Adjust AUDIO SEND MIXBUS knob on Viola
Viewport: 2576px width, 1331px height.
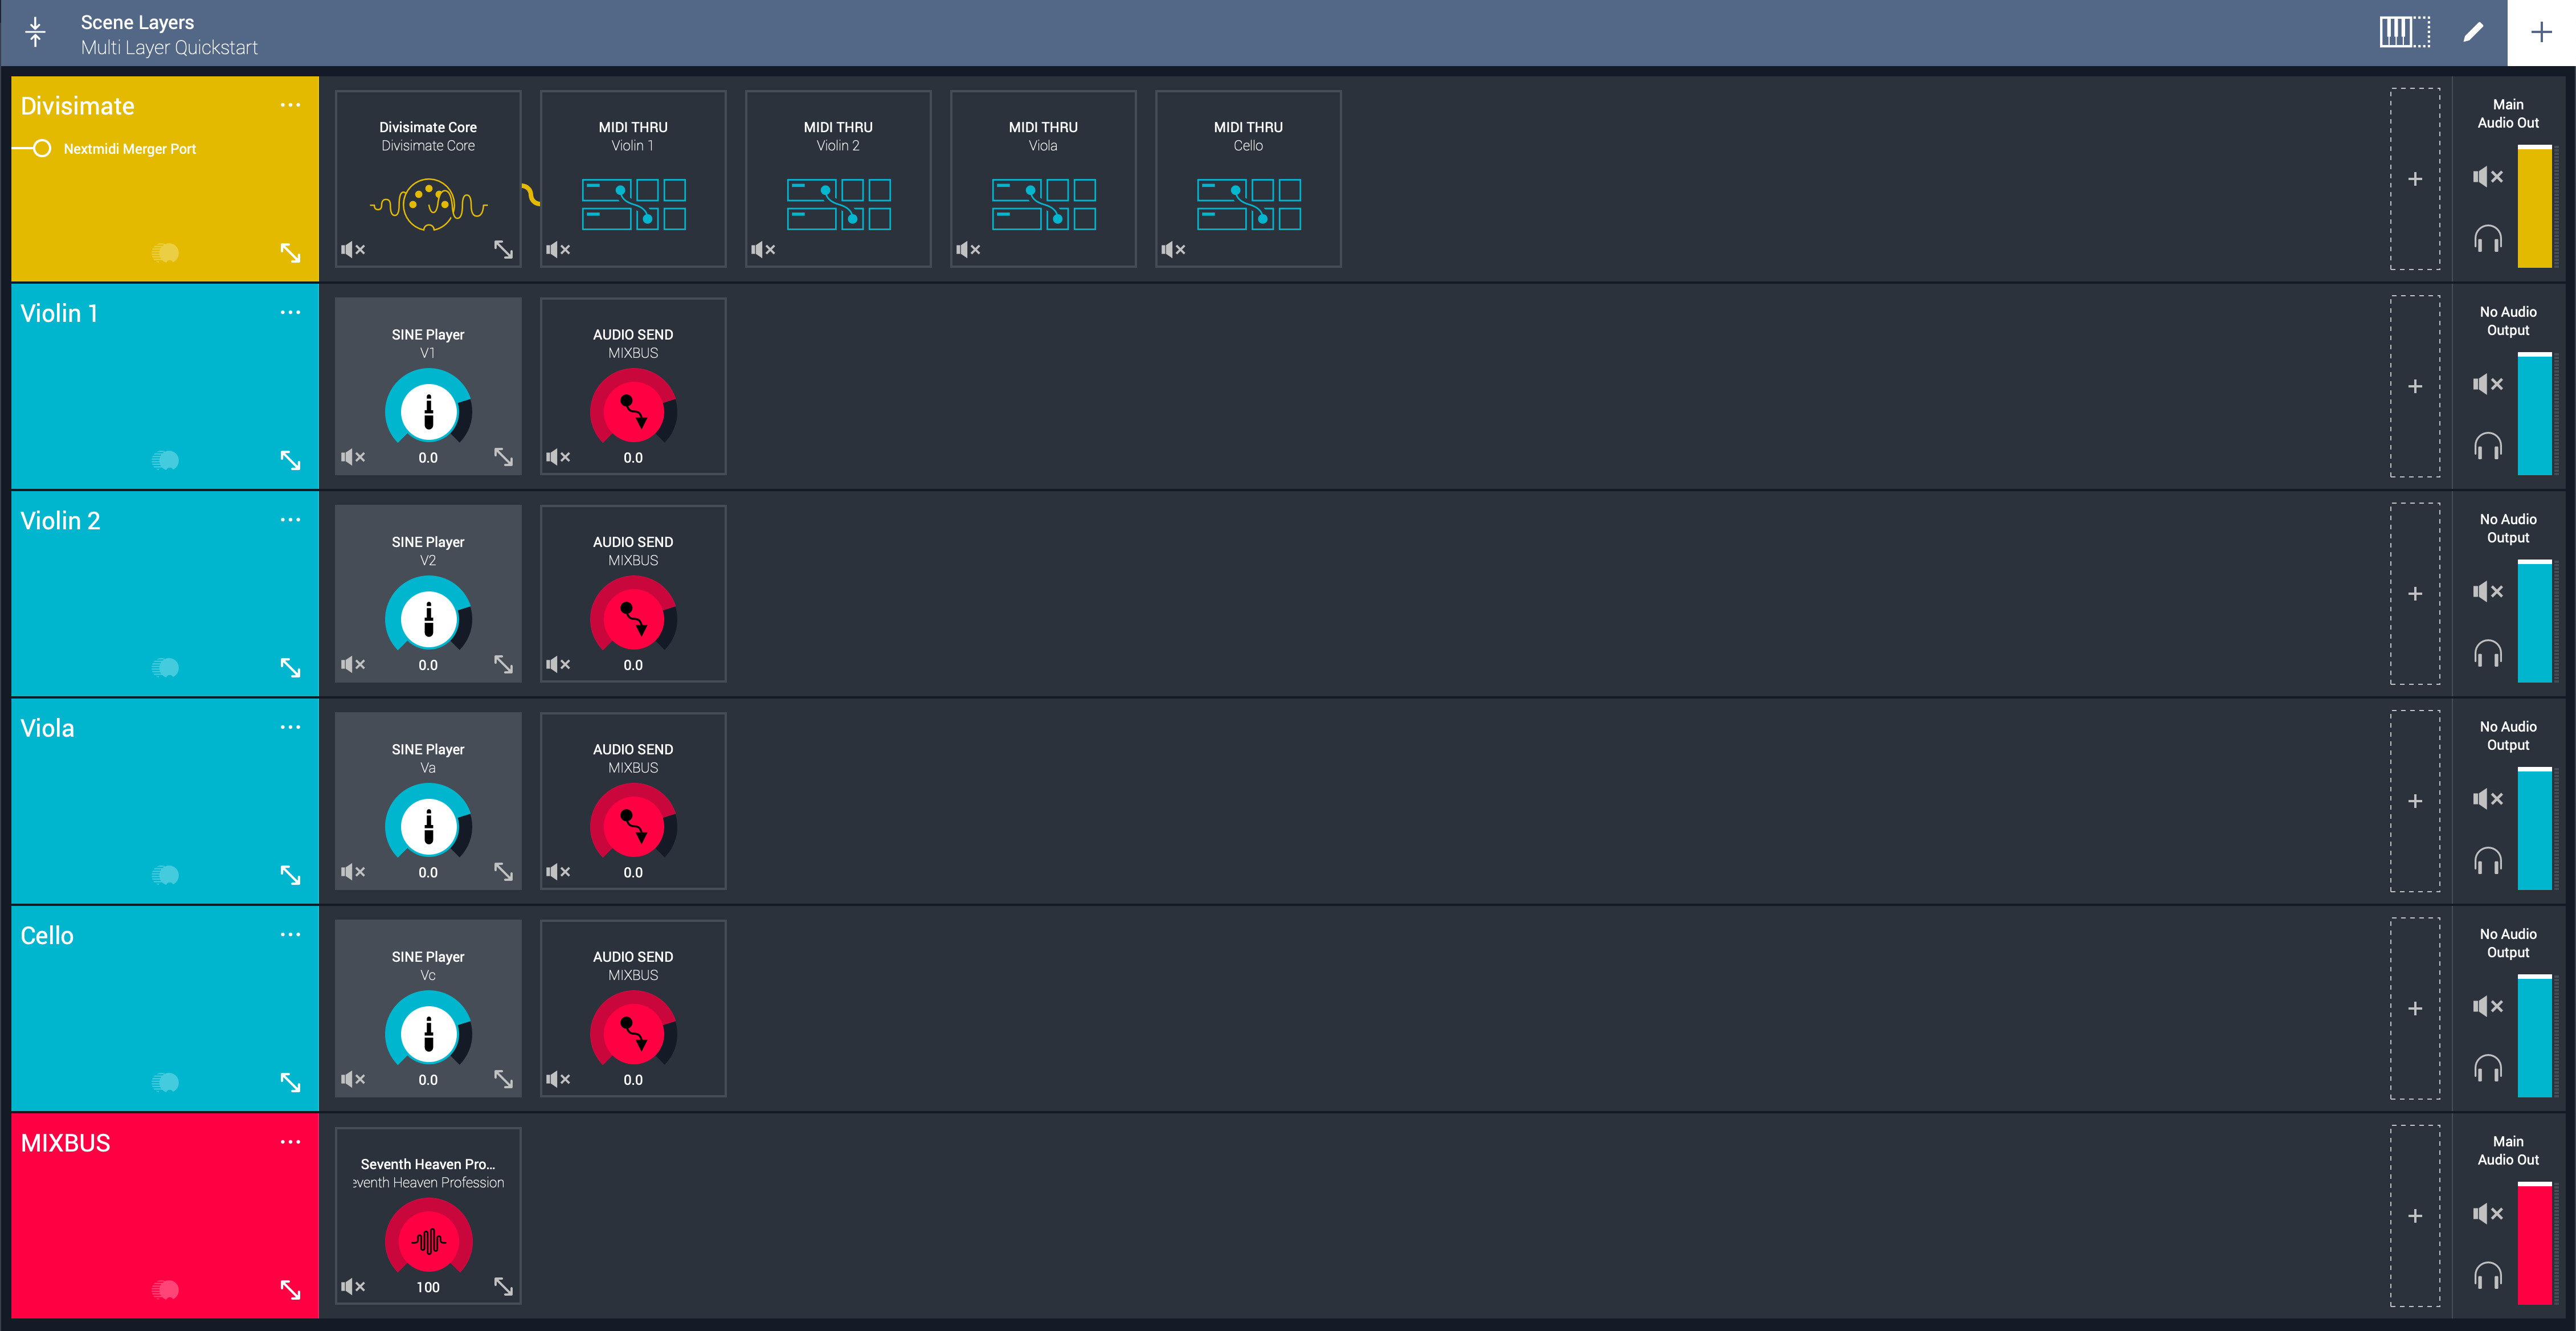click(x=633, y=826)
